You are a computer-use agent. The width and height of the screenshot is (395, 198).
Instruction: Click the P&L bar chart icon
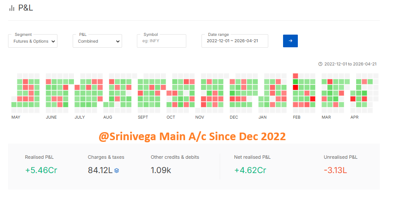click(12, 8)
